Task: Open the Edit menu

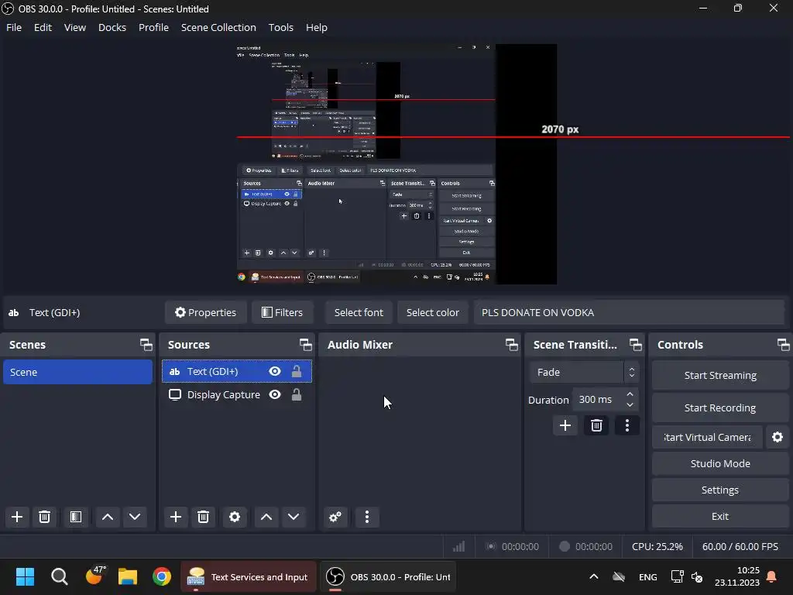Action: [43, 27]
